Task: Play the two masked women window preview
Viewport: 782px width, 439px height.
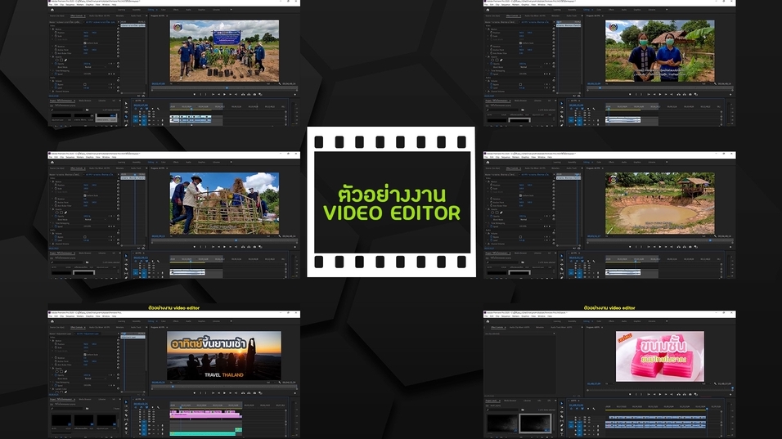Action: tap(660, 94)
